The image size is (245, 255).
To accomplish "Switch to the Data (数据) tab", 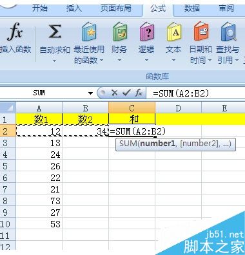I will coord(192,8).
